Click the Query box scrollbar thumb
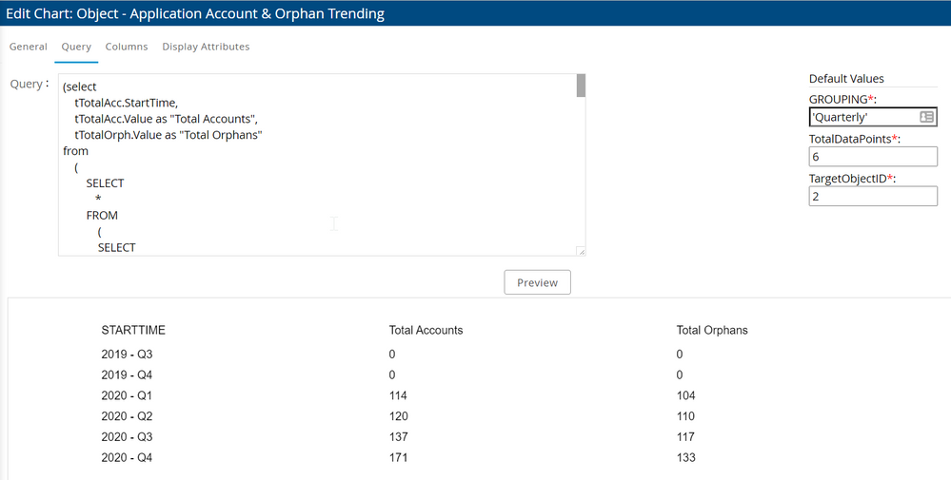951x480 pixels. pyautogui.click(x=581, y=86)
